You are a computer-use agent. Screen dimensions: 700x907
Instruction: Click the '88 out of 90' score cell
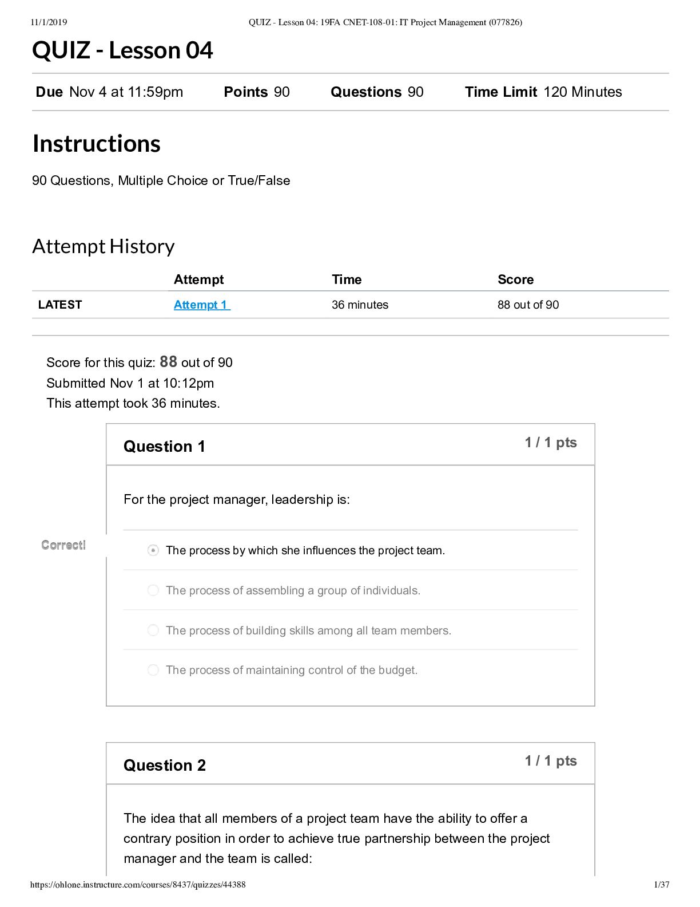(x=528, y=305)
